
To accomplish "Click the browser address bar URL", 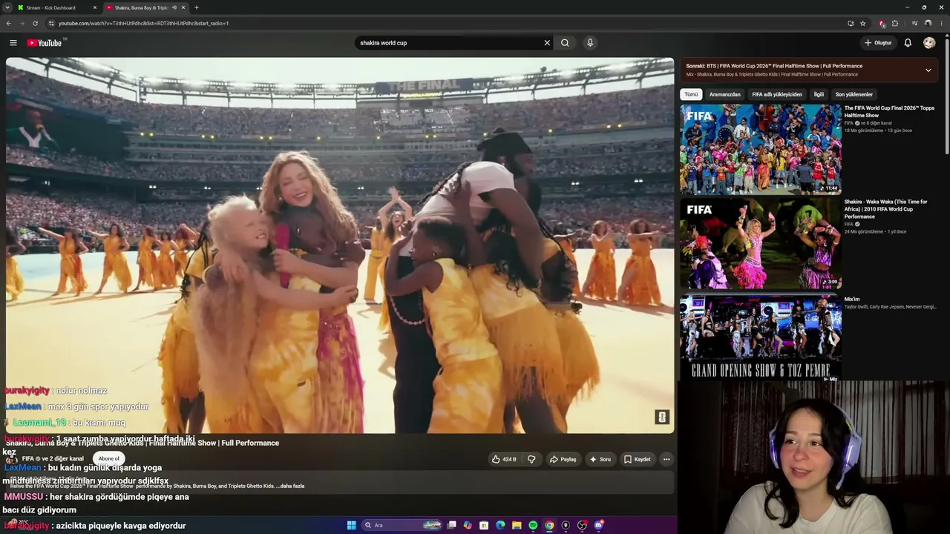I will pos(143,23).
